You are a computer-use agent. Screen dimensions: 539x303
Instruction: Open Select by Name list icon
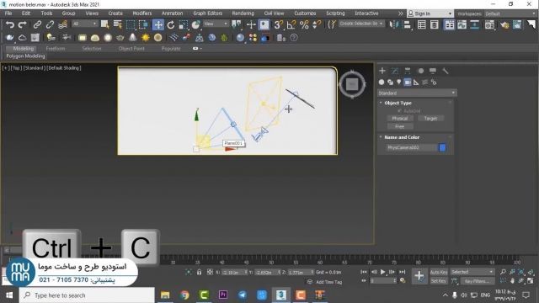[x=118, y=24]
